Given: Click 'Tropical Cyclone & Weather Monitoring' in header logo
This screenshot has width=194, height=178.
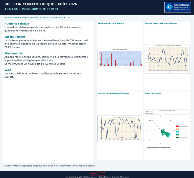Looking at the screenshot, I should pos(182,8).
